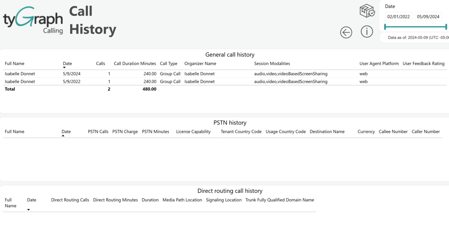The image size is (449, 231).
Task: Sort by Destination Name header
Action: point(327,132)
